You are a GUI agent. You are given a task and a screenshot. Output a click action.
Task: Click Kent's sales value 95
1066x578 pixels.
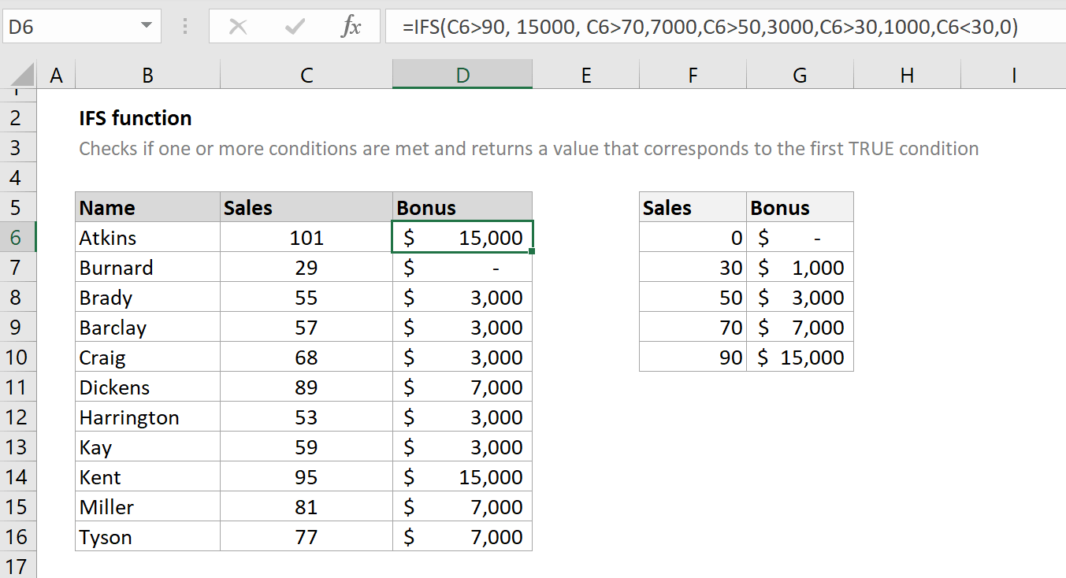click(x=306, y=477)
